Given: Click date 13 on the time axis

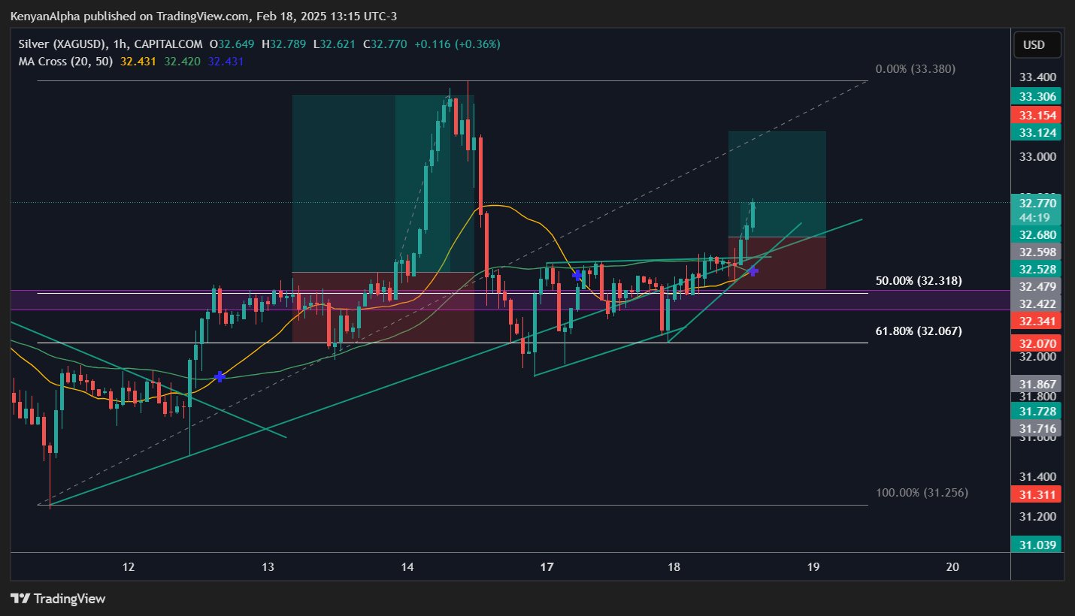Looking at the screenshot, I should coord(268,567).
